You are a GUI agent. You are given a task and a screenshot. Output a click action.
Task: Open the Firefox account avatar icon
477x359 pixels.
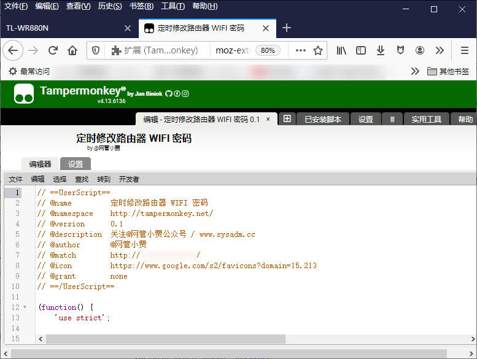pos(420,50)
